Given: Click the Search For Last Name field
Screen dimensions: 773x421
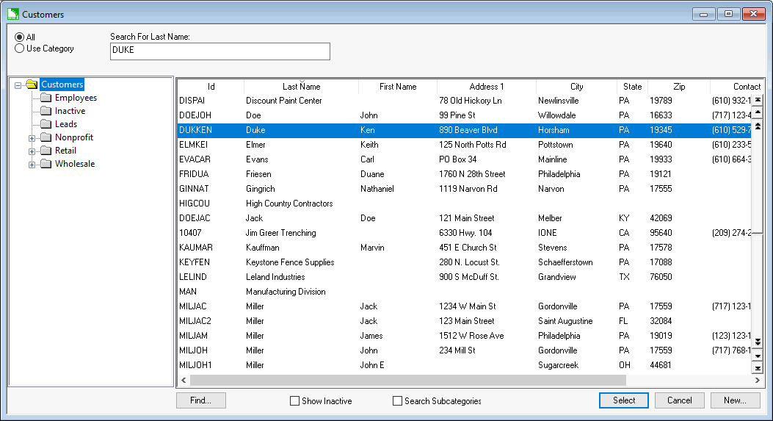Looking at the screenshot, I should coord(219,51).
